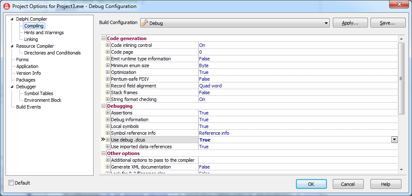Collapse the Delphi Compiler tree node
Viewport: 412px width, 196px height.
pyautogui.click(x=12, y=19)
